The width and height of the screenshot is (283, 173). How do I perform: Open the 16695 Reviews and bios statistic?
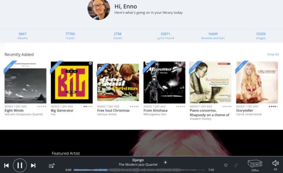coord(213,36)
